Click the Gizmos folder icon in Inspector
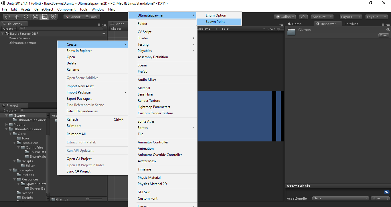The image size is (391, 207). 291,32
